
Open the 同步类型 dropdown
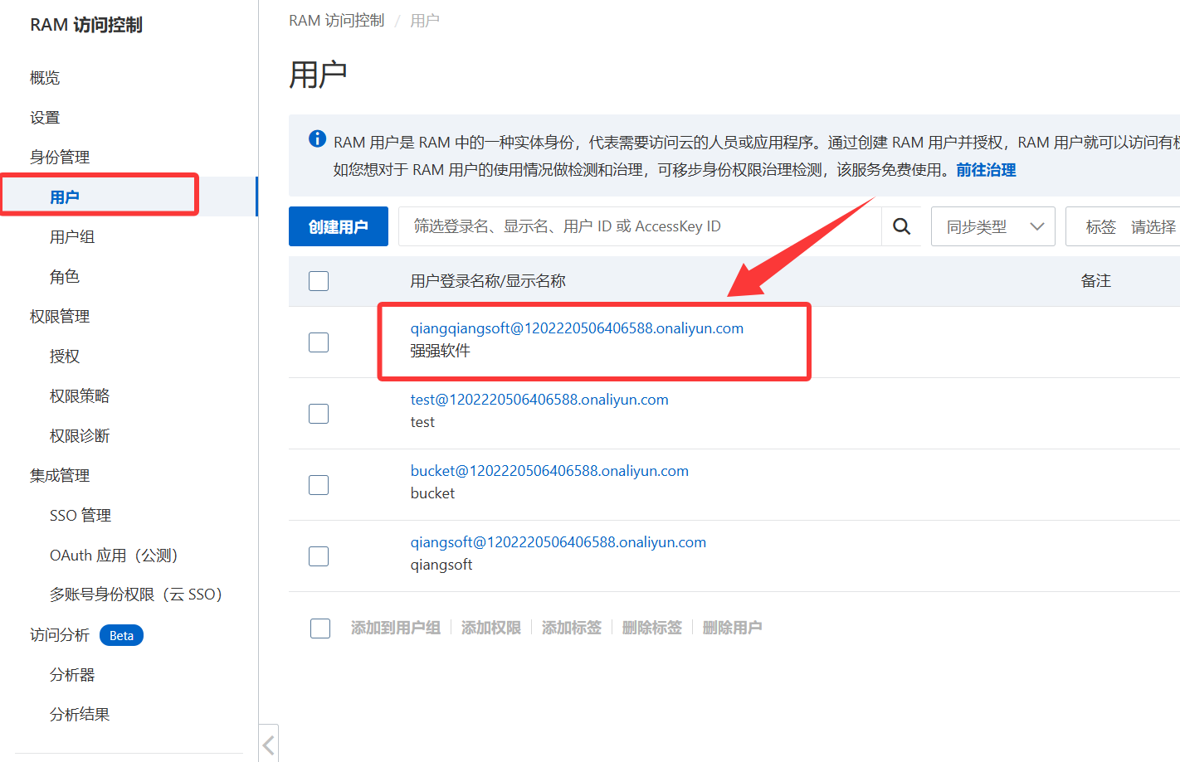point(992,226)
